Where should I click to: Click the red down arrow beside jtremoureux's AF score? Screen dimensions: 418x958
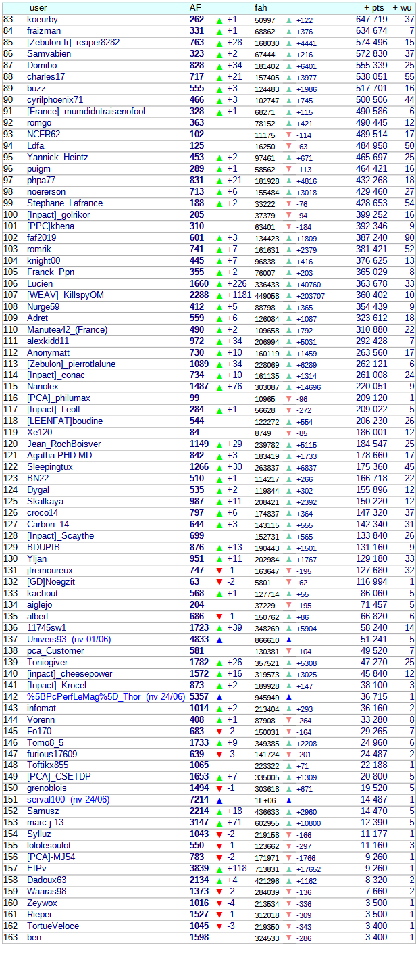[219, 571]
